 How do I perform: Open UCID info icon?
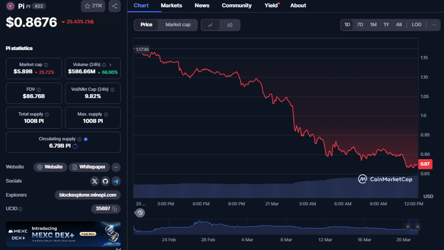[20, 209]
